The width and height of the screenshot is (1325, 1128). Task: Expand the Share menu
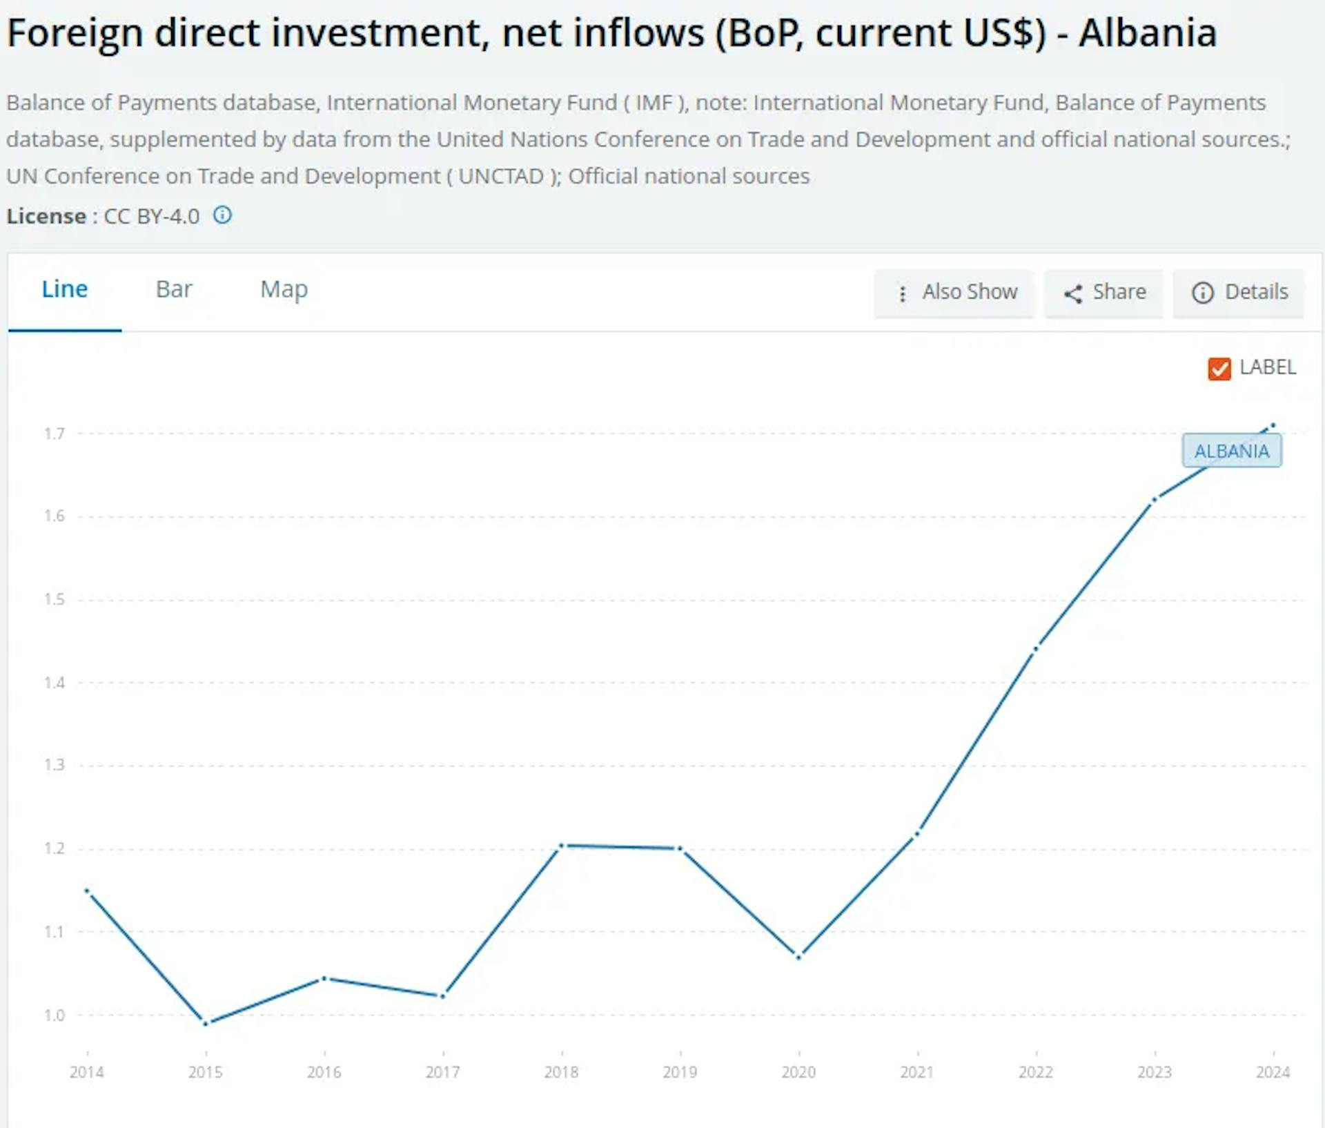coord(1103,293)
